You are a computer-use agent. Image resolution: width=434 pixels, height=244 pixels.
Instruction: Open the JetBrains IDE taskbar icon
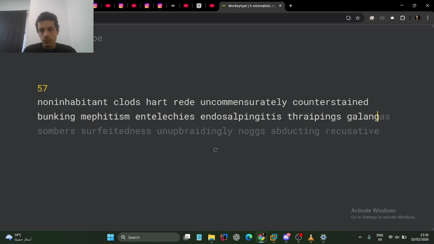[x=224, y=237]
